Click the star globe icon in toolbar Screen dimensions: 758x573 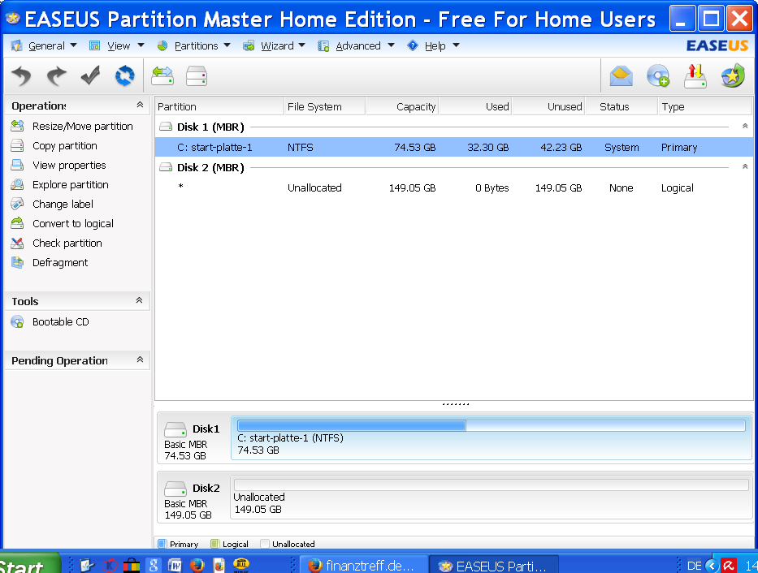[732, 75]
